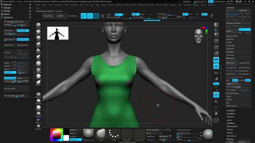Open the Stroke menu
The width and height of the screenshot is (255, 143).
166,5
